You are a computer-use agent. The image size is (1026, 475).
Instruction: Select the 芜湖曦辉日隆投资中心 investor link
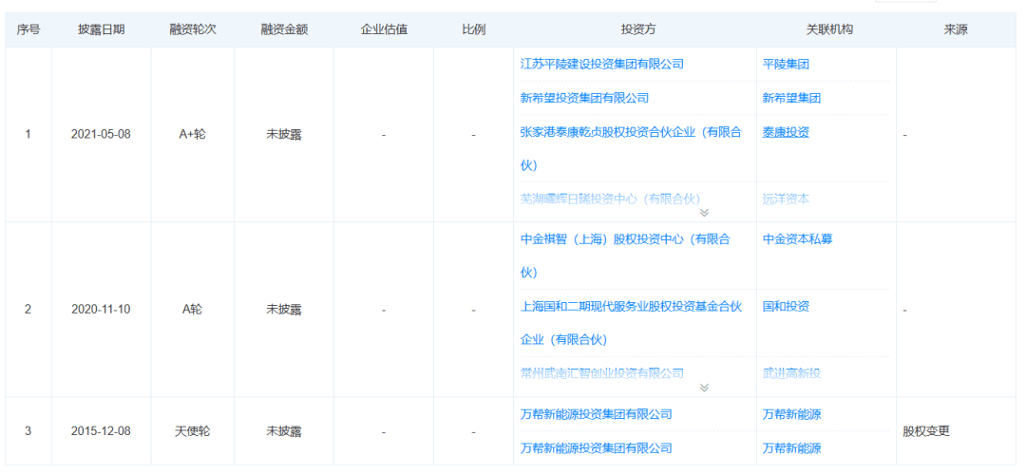click(609, 199)
